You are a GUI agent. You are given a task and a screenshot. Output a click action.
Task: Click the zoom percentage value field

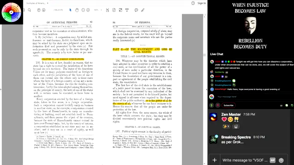coord(96,10)
